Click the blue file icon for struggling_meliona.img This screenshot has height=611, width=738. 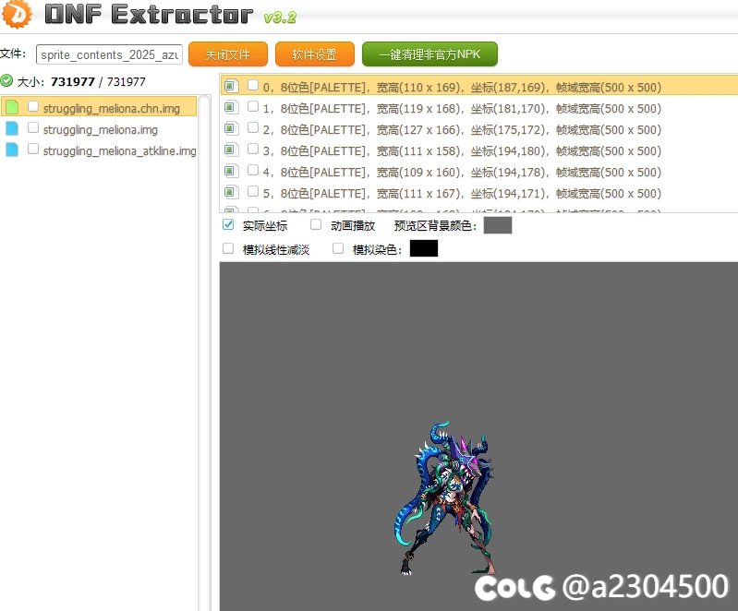click(x=12, y=128)
